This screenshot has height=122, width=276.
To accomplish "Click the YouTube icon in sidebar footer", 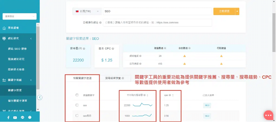I will point(15,117).
